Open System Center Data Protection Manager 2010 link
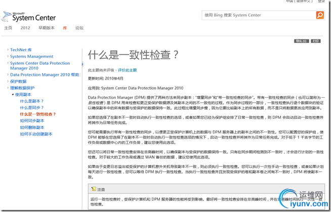The image size is (331, 212). coord(40,66)
